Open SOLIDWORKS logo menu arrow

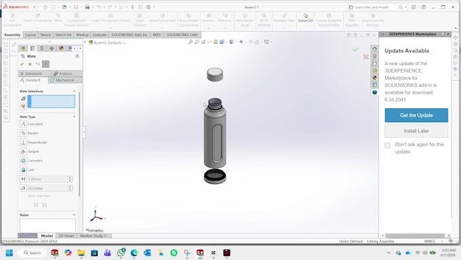(35, 7)
